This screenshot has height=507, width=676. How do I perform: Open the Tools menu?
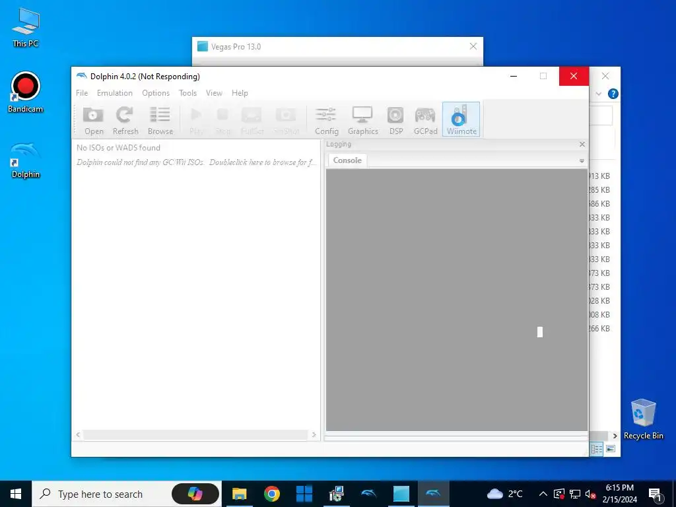click(x=187, y=93)
